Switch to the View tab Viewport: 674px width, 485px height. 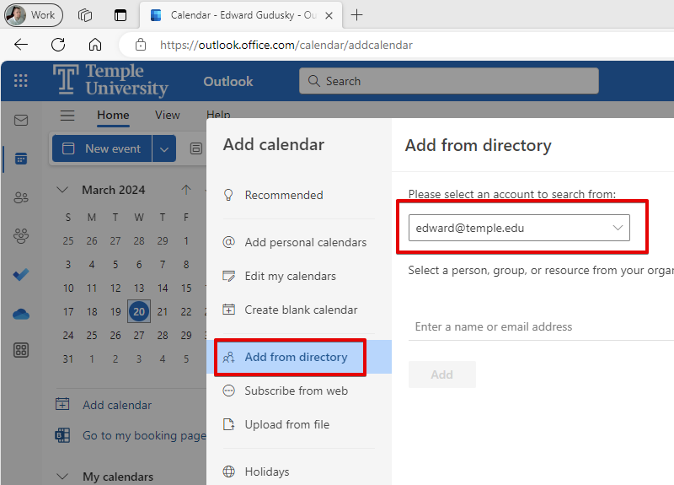pos(167,116)
